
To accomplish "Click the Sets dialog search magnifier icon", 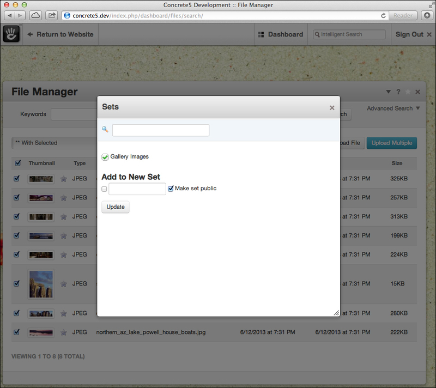I will 105,129.
